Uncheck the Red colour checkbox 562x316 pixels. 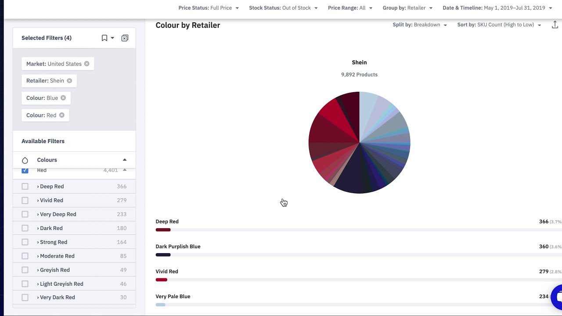[25, 170]
